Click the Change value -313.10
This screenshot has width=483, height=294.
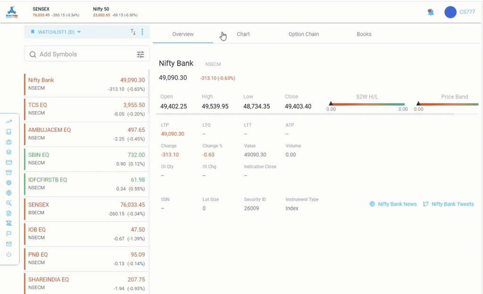coord(170,155)
